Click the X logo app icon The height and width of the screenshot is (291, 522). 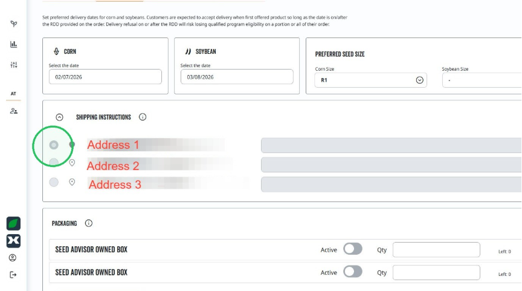[x=13, y=241]
